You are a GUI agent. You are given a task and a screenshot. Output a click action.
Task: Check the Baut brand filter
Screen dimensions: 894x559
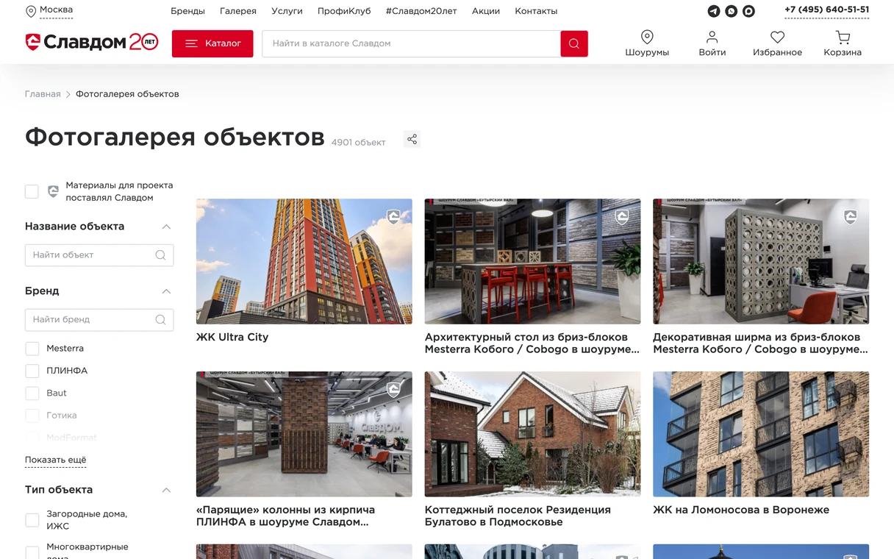click(x=32, y=394)
